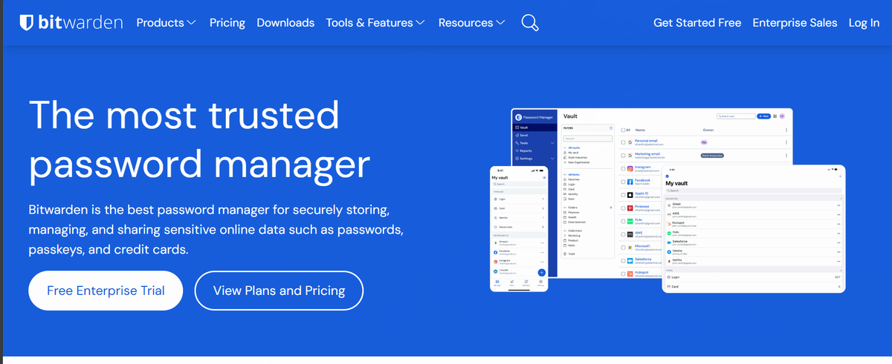The image size is (892, 364).
Task: Tap the plus icon atop tablet mockup
Action: point(840,176)
